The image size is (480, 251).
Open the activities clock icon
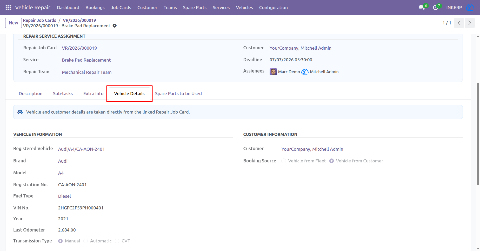click(x=435, y=8)
